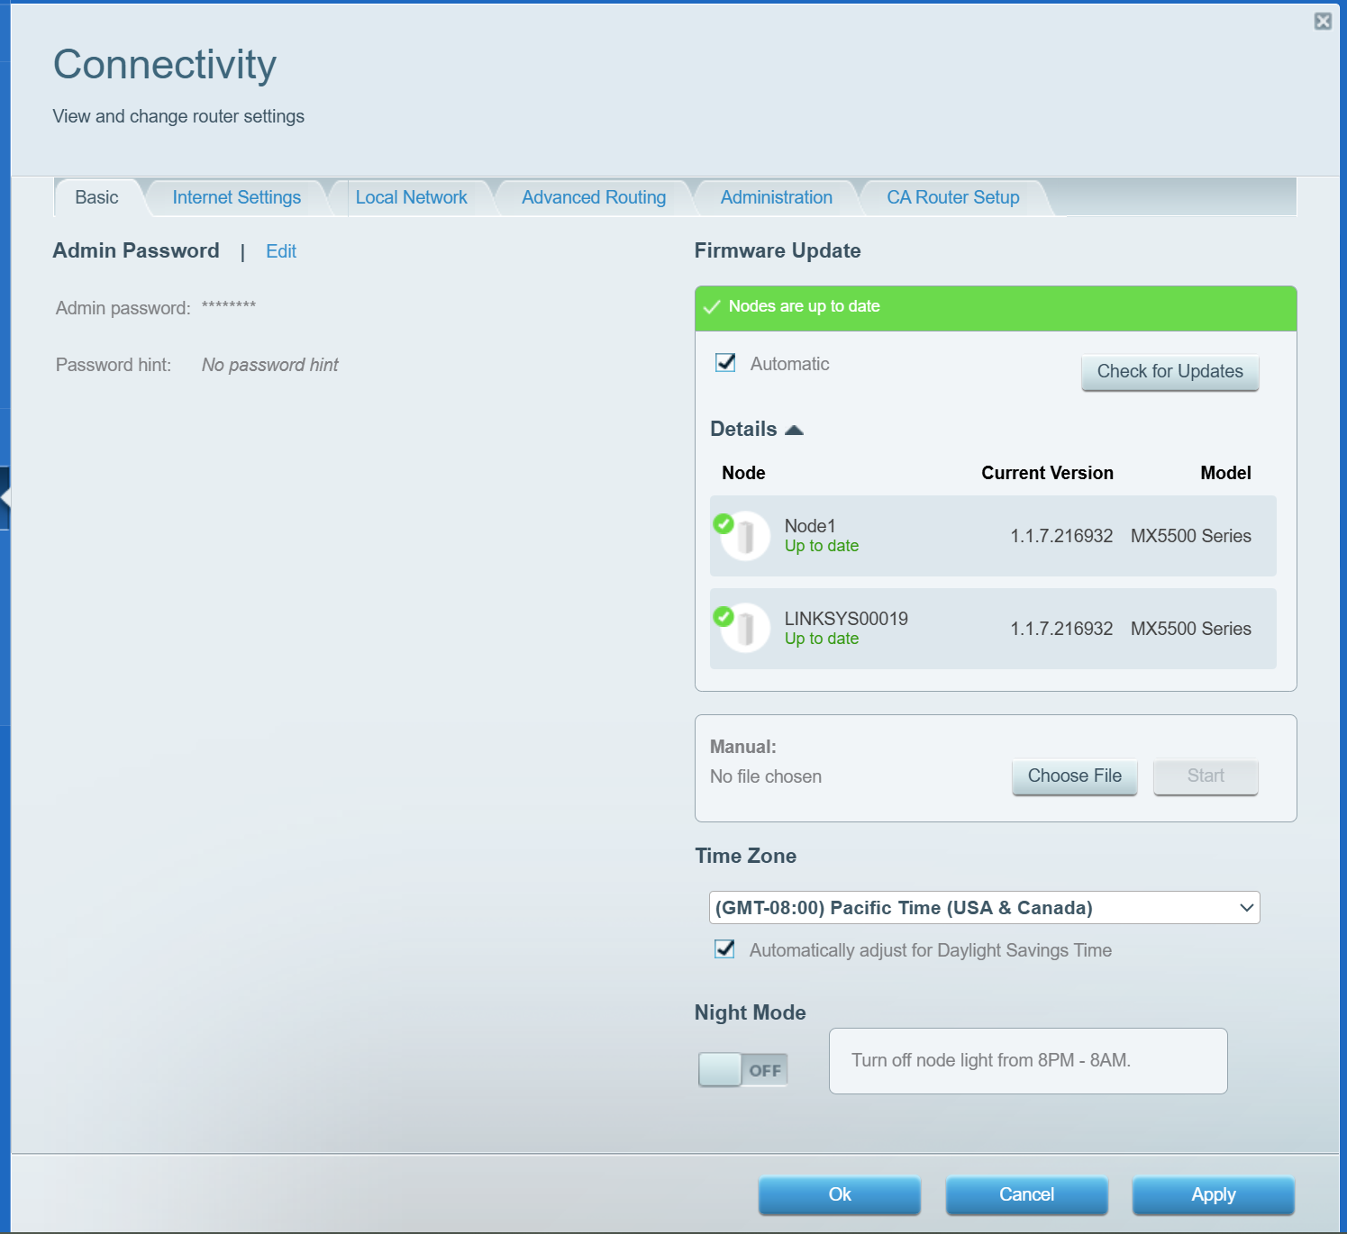The height and width of the screenshot is (1234, 1347).
Task: Collapse the Details arrow in Firmware Update
Action: click(x=794, y=431)
